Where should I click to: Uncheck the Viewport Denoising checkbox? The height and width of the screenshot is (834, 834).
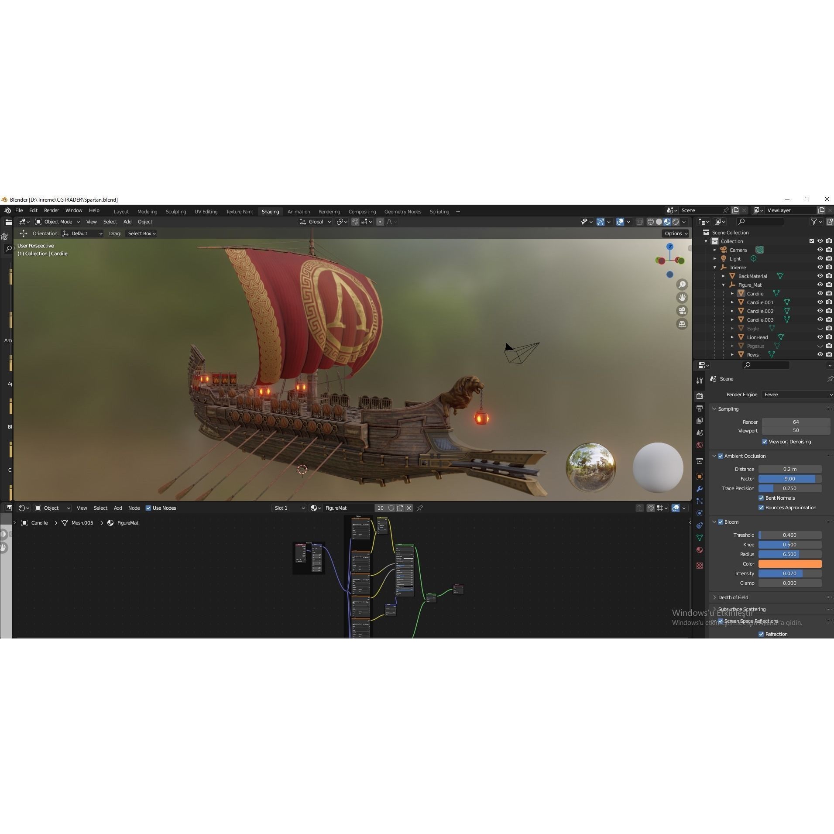pos(765,441)
